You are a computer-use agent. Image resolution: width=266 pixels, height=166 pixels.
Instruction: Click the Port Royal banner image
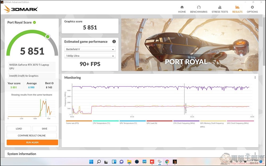click(x=190, y=45)
